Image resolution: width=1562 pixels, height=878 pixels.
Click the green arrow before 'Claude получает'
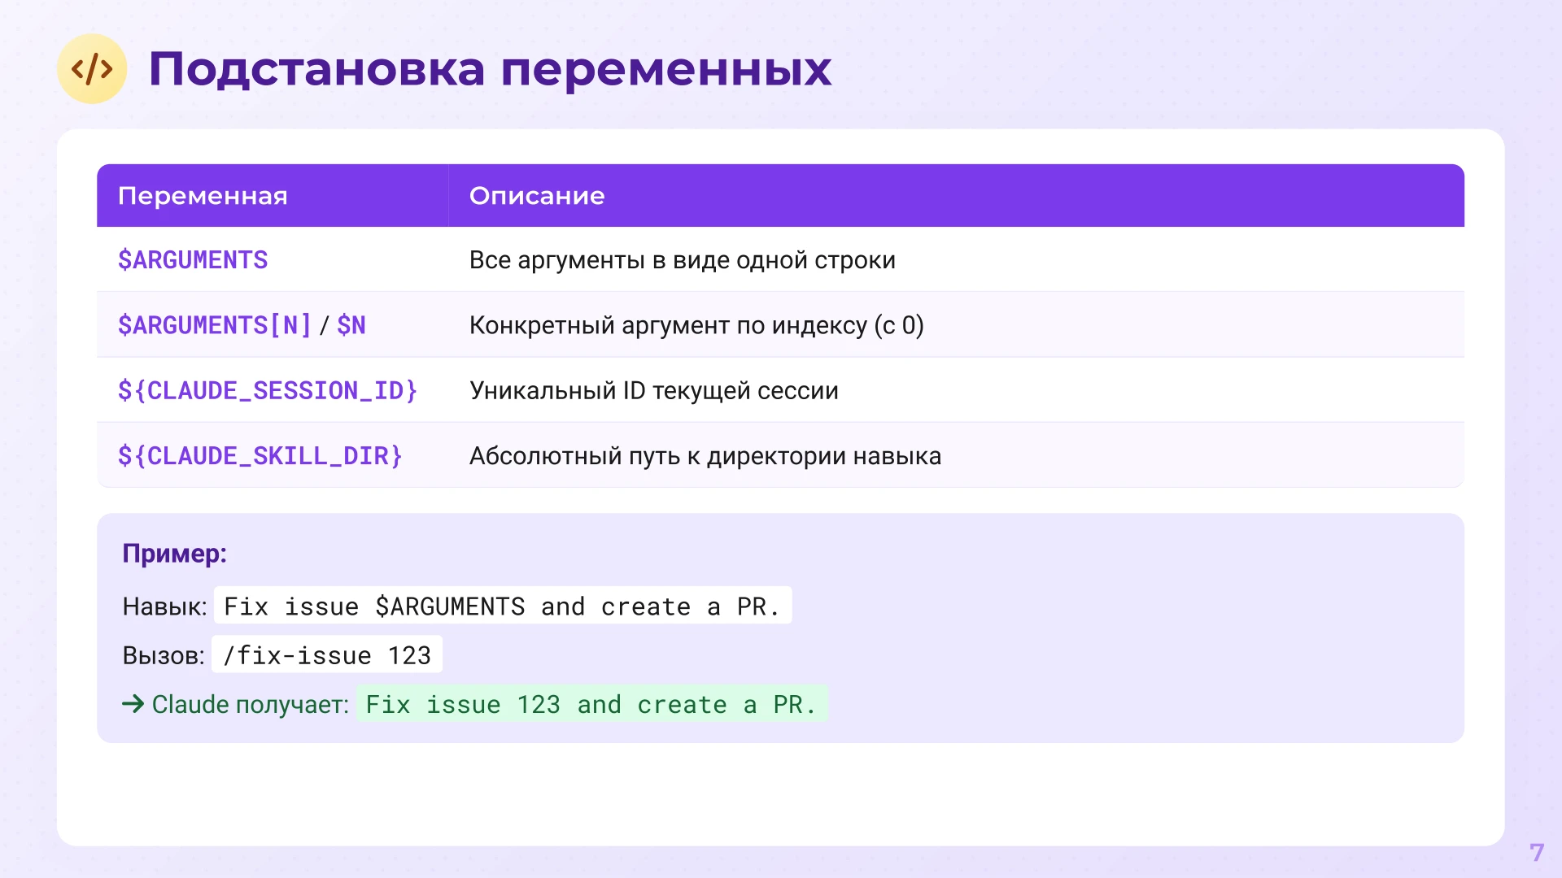(x=133, y=704)
